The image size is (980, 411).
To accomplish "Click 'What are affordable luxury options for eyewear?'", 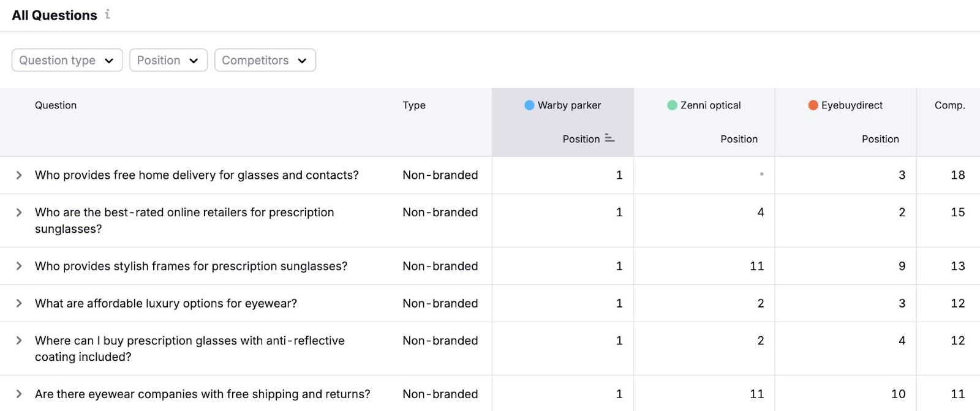I will pyautogui.click(x=166, y=303).
